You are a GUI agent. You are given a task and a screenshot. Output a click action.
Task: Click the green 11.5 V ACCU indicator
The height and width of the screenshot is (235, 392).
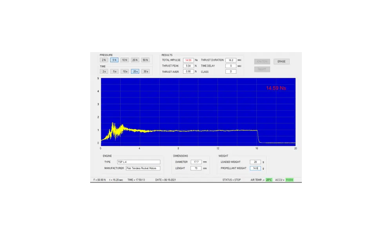tap(289, 180)
